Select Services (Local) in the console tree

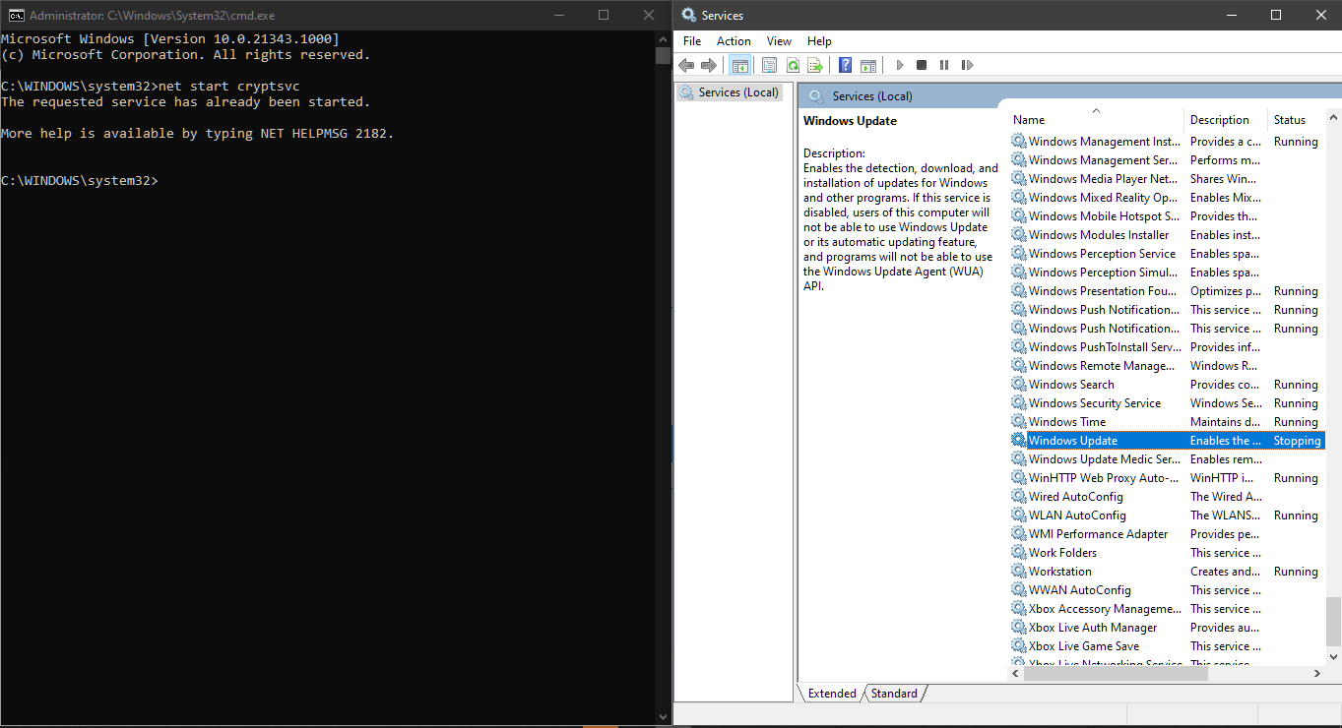(730, 92)
